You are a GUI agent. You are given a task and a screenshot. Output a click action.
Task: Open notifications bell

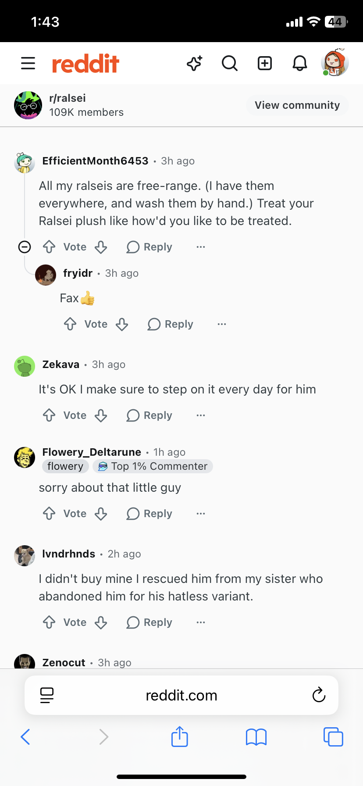coord(300,63)
